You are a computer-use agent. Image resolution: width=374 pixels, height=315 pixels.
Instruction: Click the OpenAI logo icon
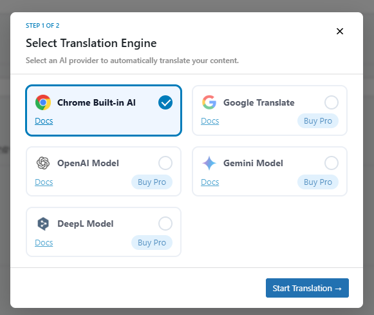[43, 163]
